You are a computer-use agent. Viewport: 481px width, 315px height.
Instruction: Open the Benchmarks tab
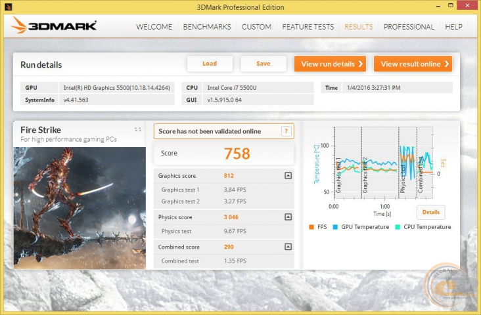click(x=207, y=27)
